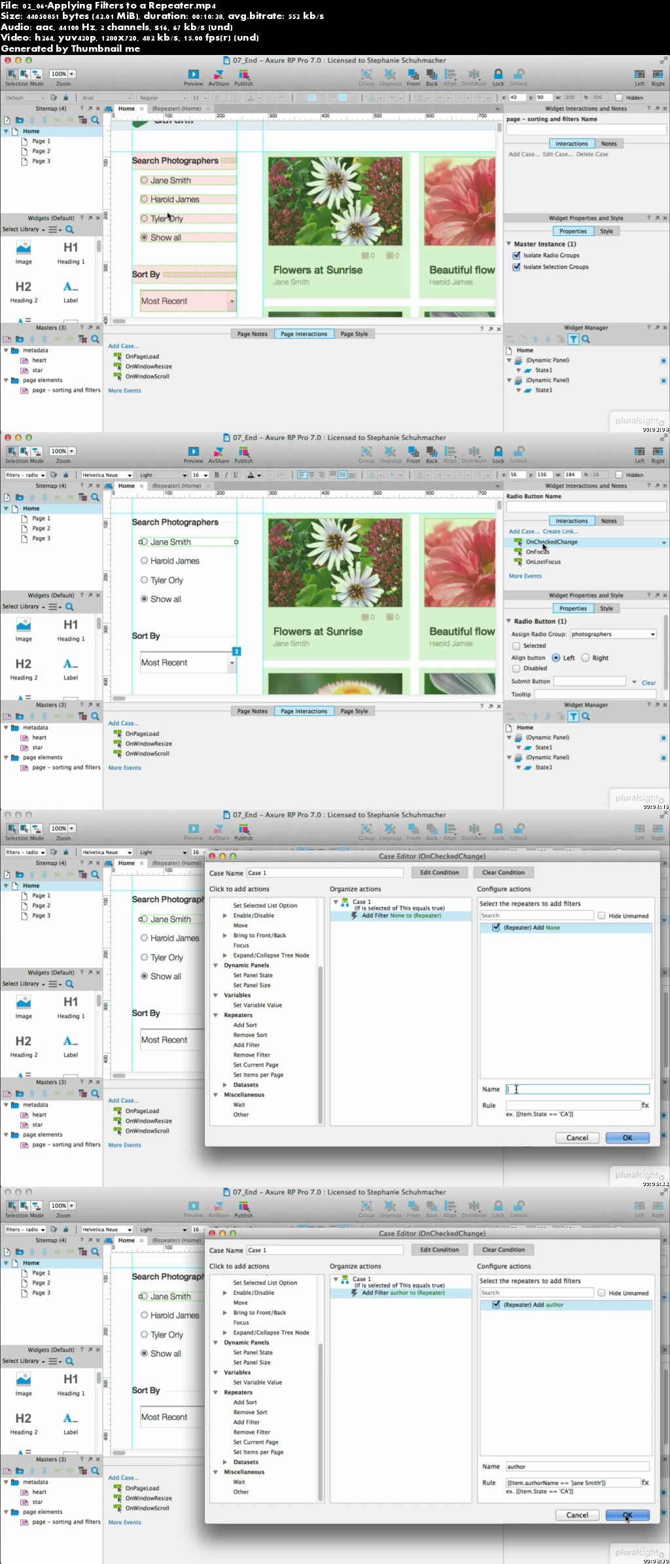Toggle underline formatting in the second frame
This screenshot has height=1564, width=670.
(x=235, y=475)
